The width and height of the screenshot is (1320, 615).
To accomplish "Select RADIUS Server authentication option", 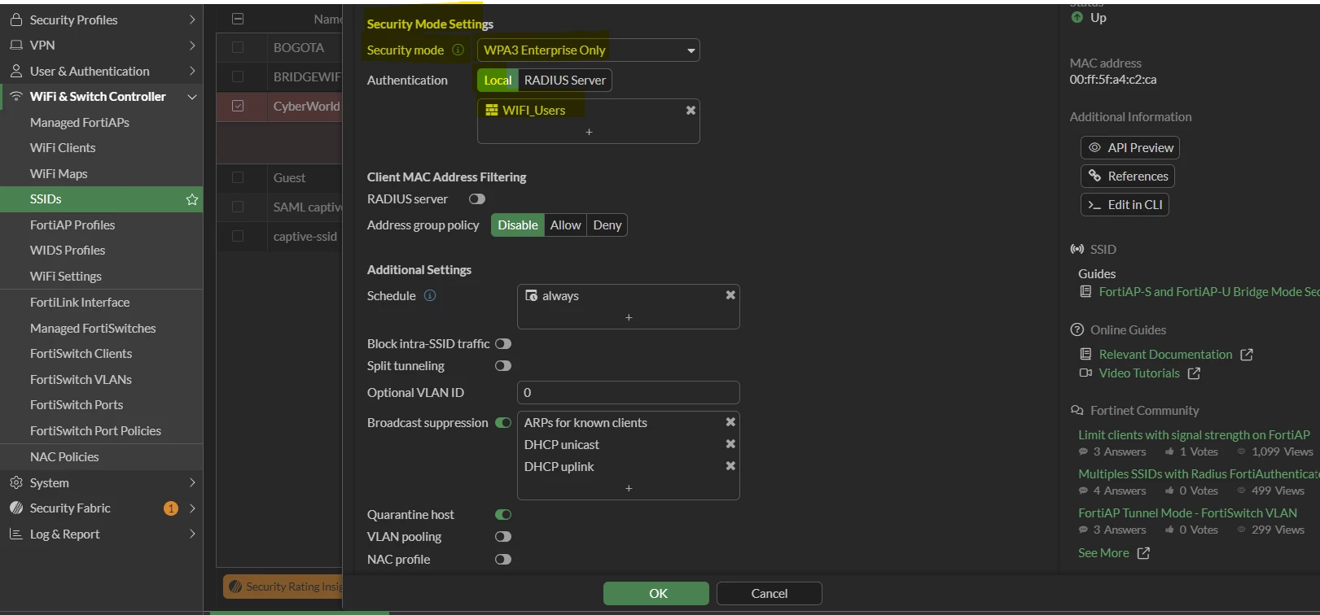I will point(565,80).
